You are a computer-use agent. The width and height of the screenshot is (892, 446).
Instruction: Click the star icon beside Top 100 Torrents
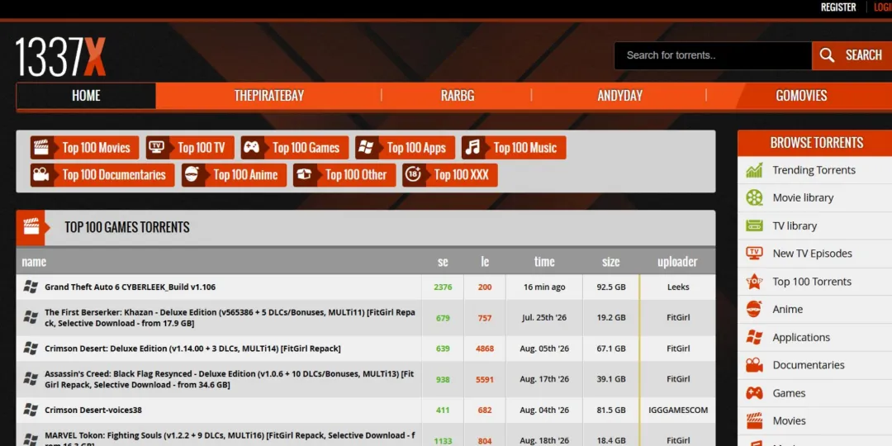point(754,281)
